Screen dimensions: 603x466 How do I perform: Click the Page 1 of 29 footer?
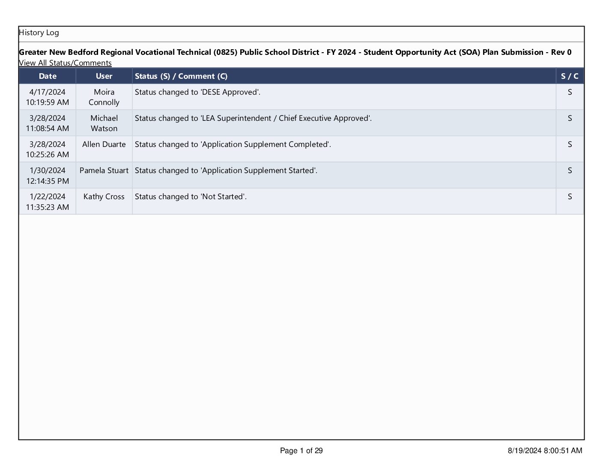pos(301,451)
